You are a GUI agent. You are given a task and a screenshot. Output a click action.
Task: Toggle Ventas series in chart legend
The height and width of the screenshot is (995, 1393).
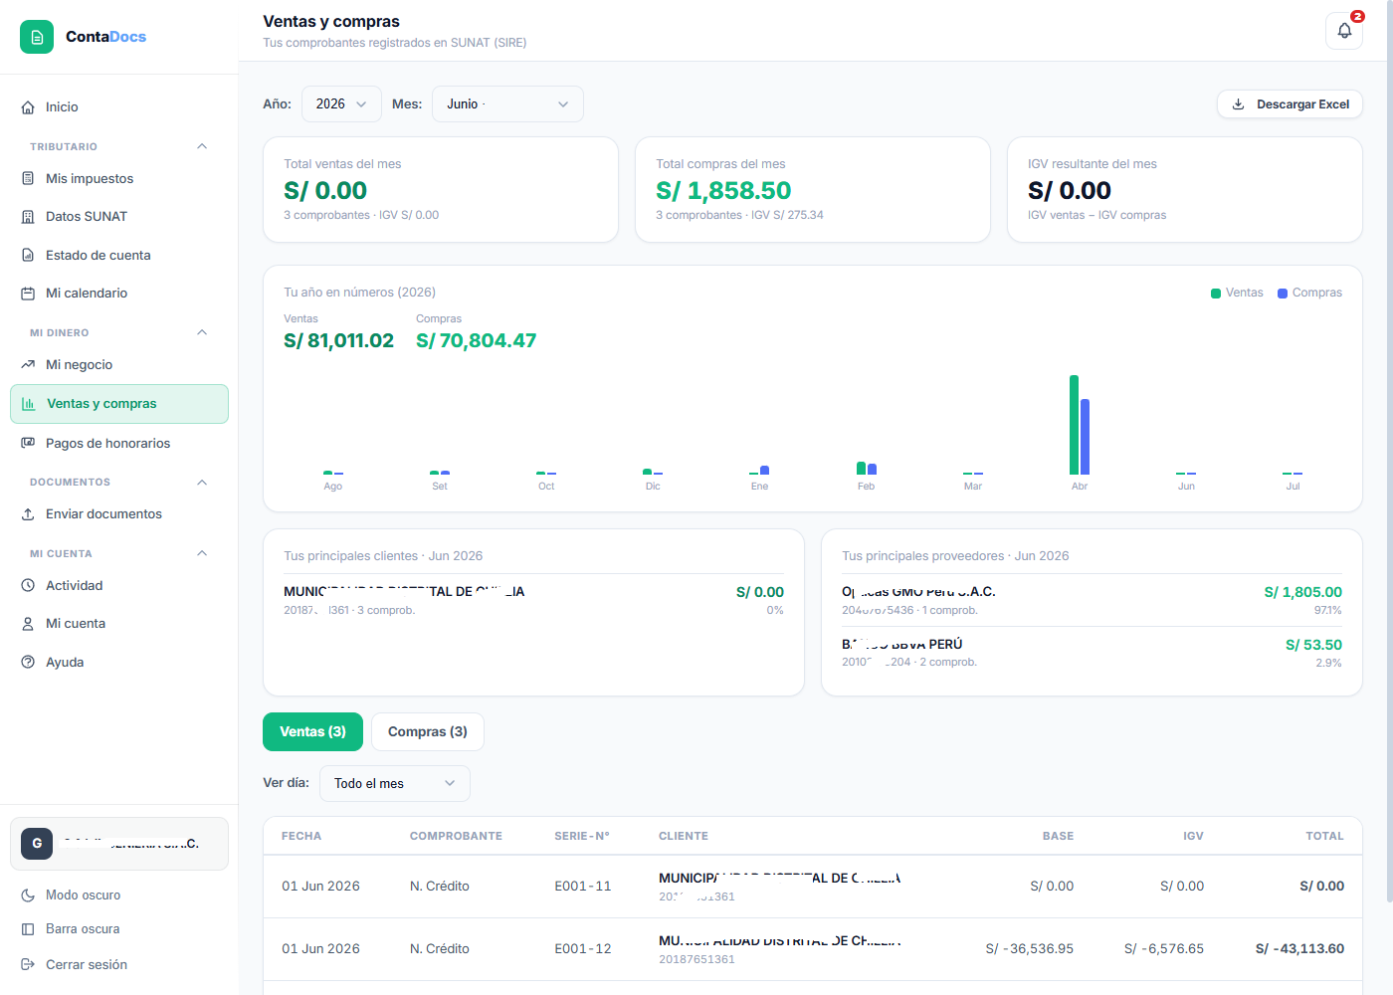click(1237, 294)
